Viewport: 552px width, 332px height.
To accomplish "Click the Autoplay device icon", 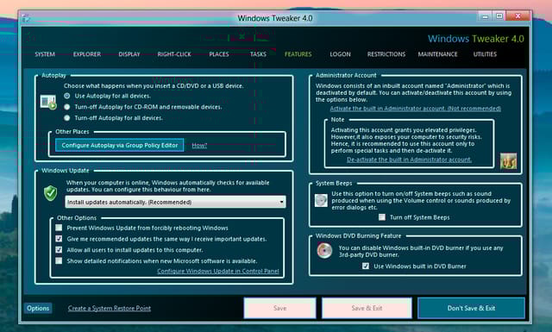I will tap(48, 102).
